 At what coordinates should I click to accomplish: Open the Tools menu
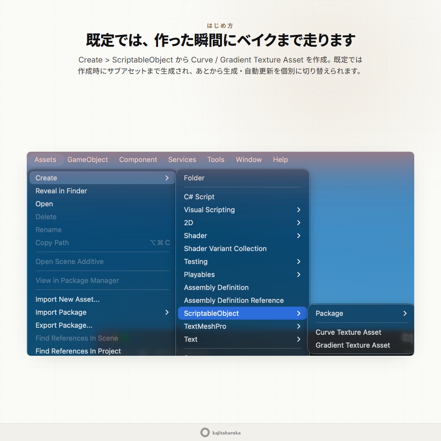pos(216,160)
